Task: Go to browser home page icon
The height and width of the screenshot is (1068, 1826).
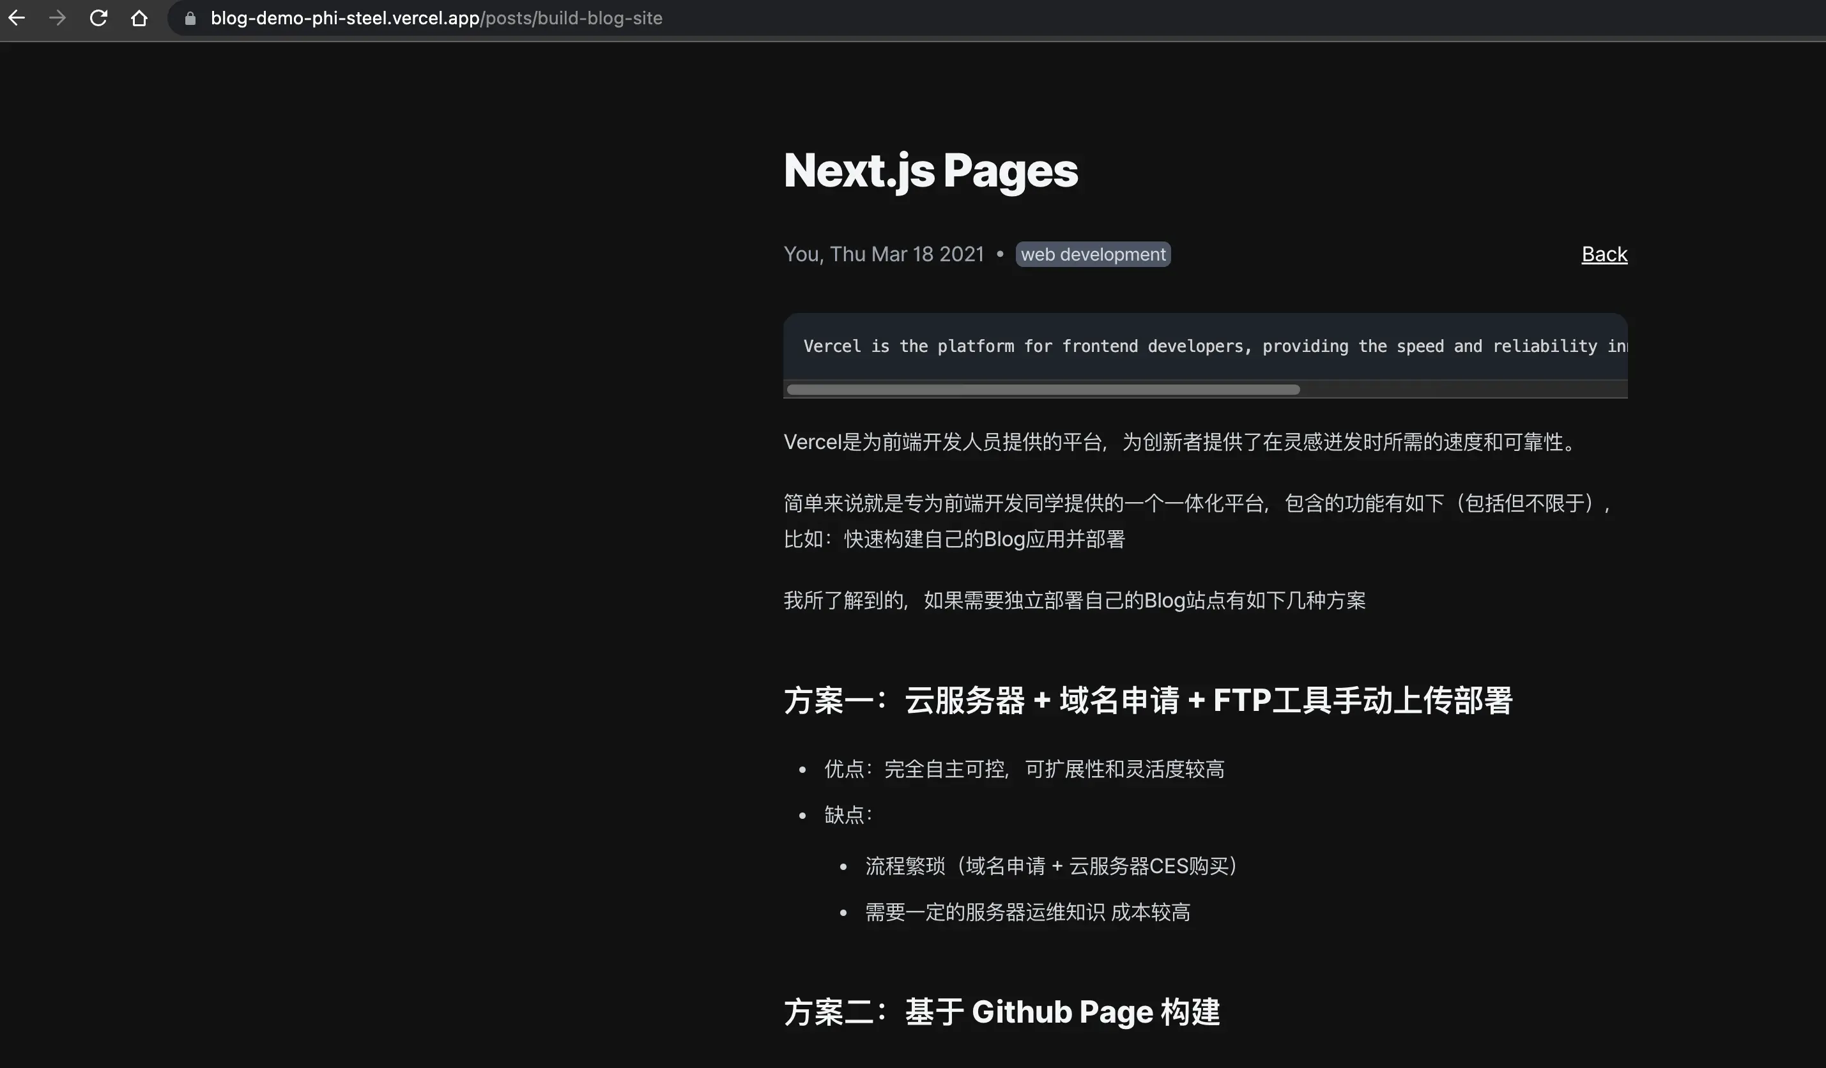Action: pos(139,18)
